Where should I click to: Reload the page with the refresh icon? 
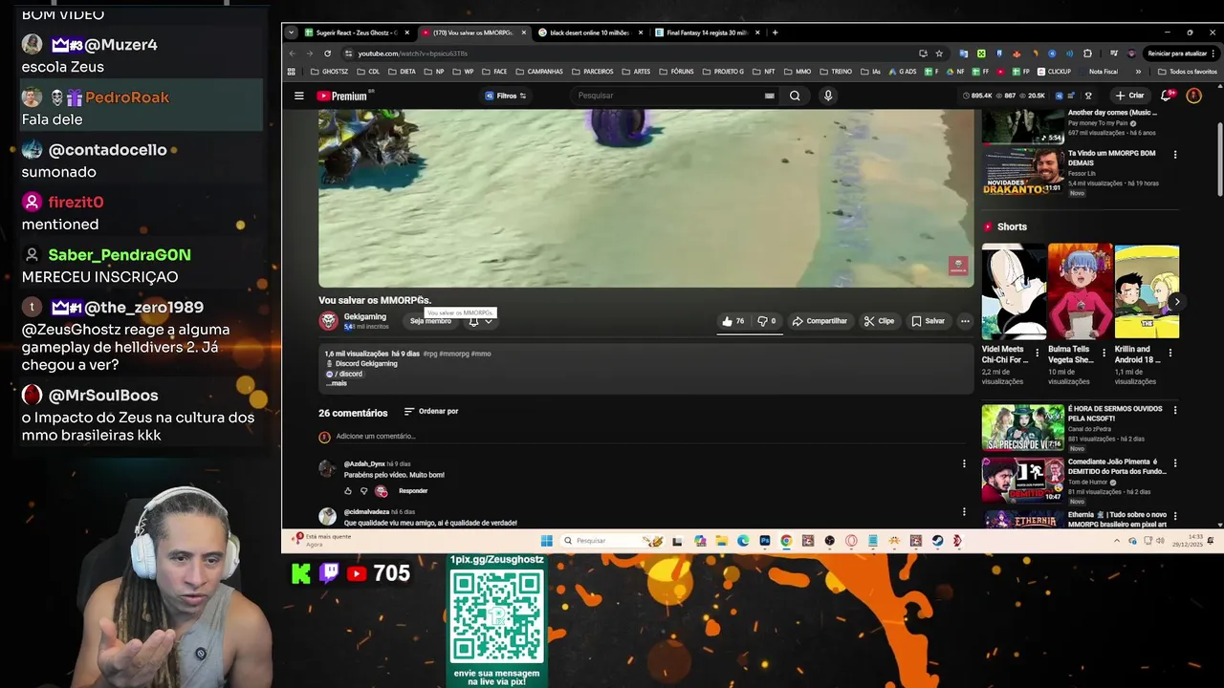pyautogui.click(x=327, y=54)
